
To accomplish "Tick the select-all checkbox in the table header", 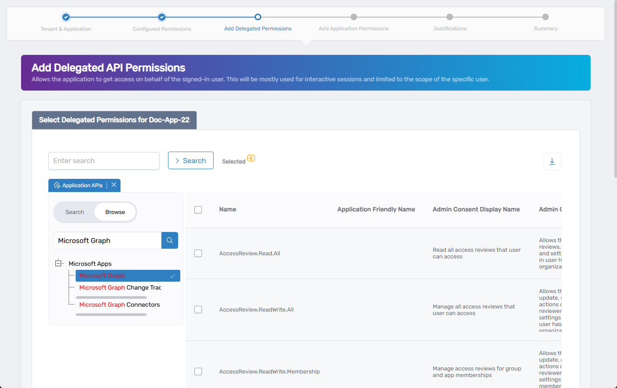I will (198, 210).
